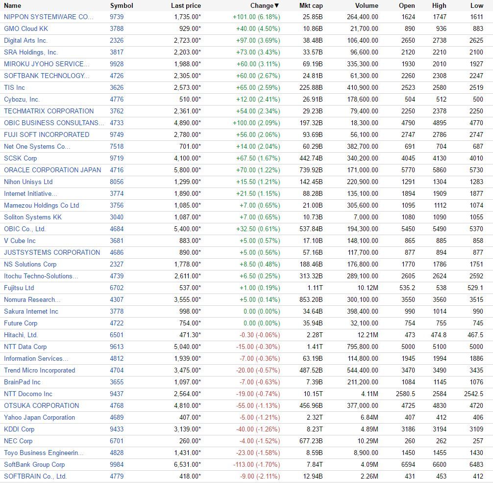This screenshot has height=483, width=493.
Task: Open Soliton Systems KK link
Action: point(33,217)
